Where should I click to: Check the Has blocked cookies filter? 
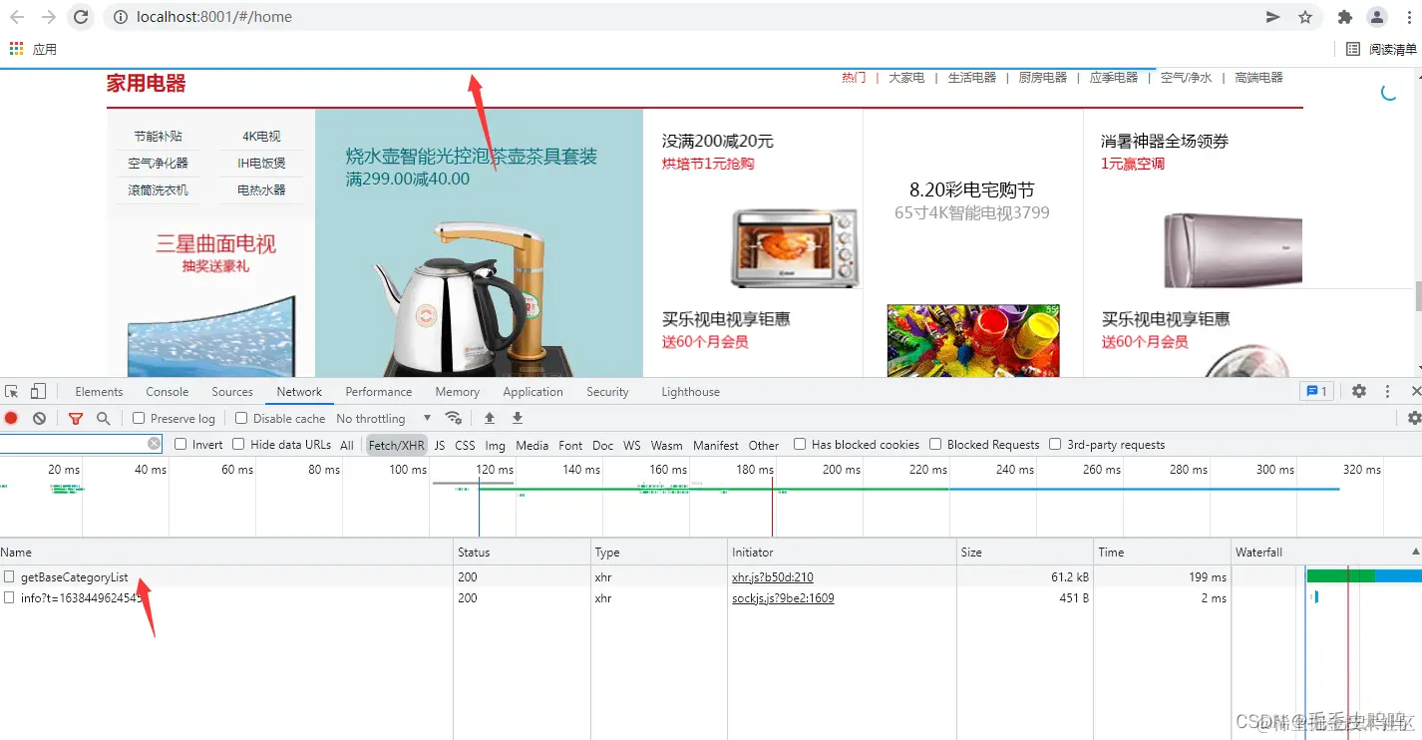(799, 444)
